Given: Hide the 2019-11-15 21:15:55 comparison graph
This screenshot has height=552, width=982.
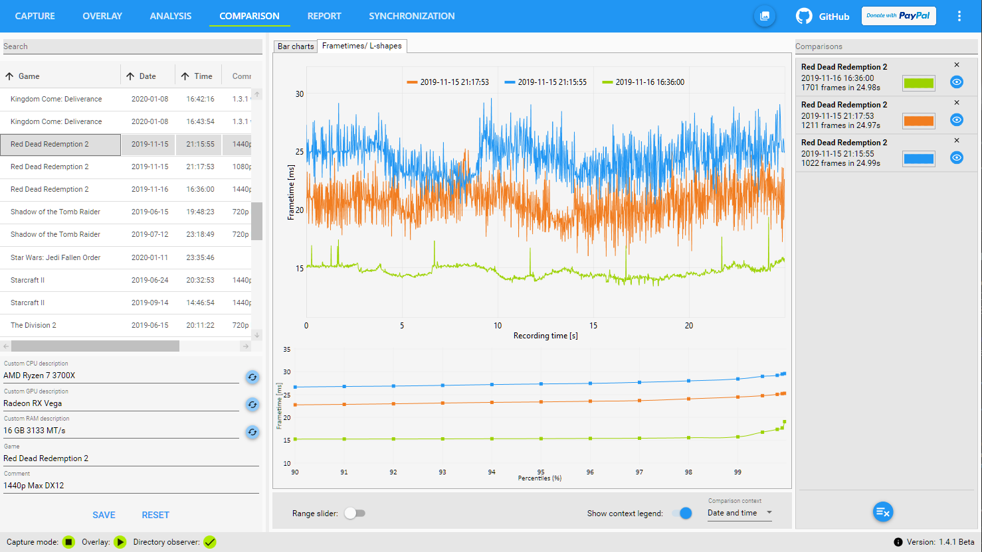Looking at the screenshot, I should point(957,158).
